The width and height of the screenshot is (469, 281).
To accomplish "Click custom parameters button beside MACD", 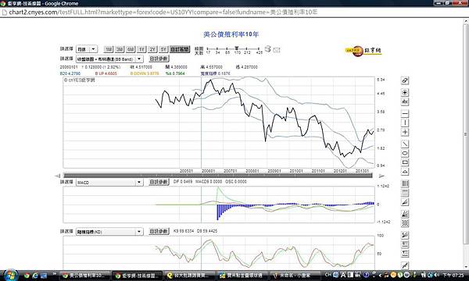I will click(x=159, y=182).
